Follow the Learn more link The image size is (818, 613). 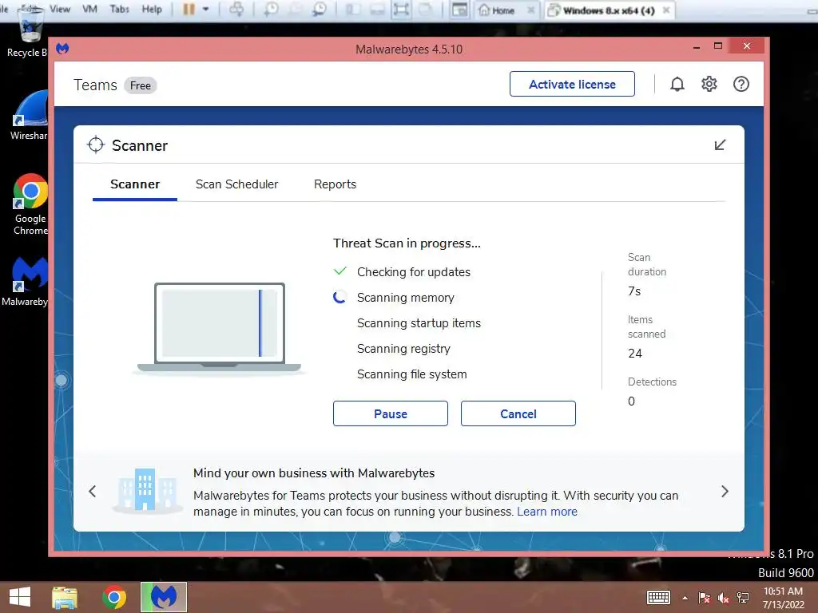click(546, 512)
